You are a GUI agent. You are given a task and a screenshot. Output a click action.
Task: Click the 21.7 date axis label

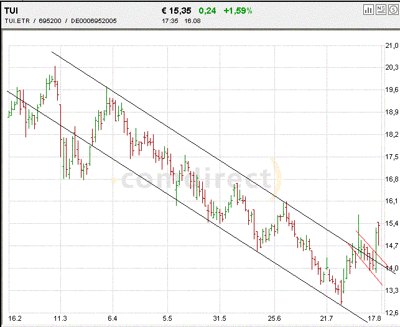click(x=327, y=318)
